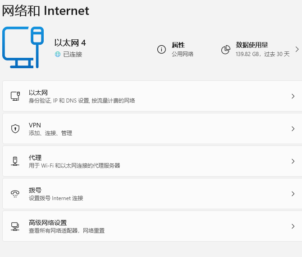
Task: Select the 高级网络设置 entry text
Action: pos(48,223)
